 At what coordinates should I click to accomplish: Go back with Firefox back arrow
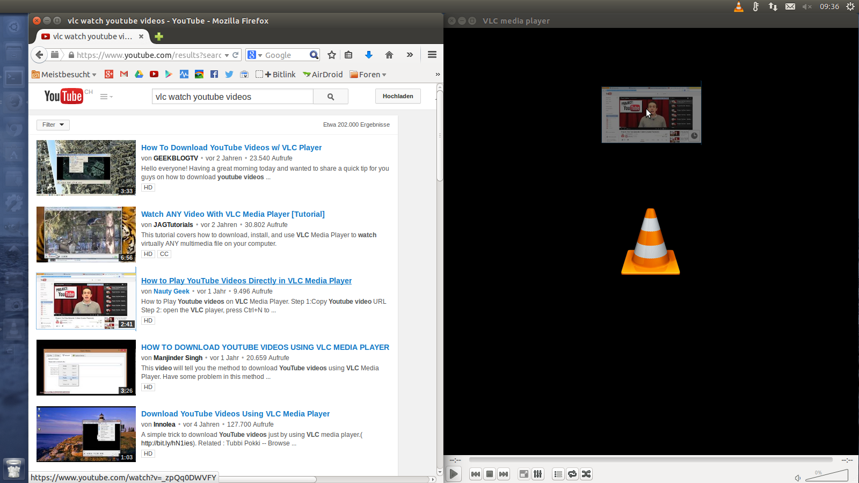point(39,55)
